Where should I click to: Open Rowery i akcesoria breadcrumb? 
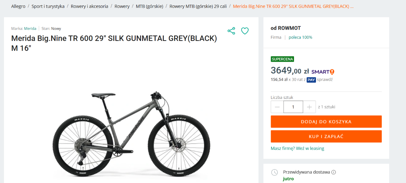89,6
